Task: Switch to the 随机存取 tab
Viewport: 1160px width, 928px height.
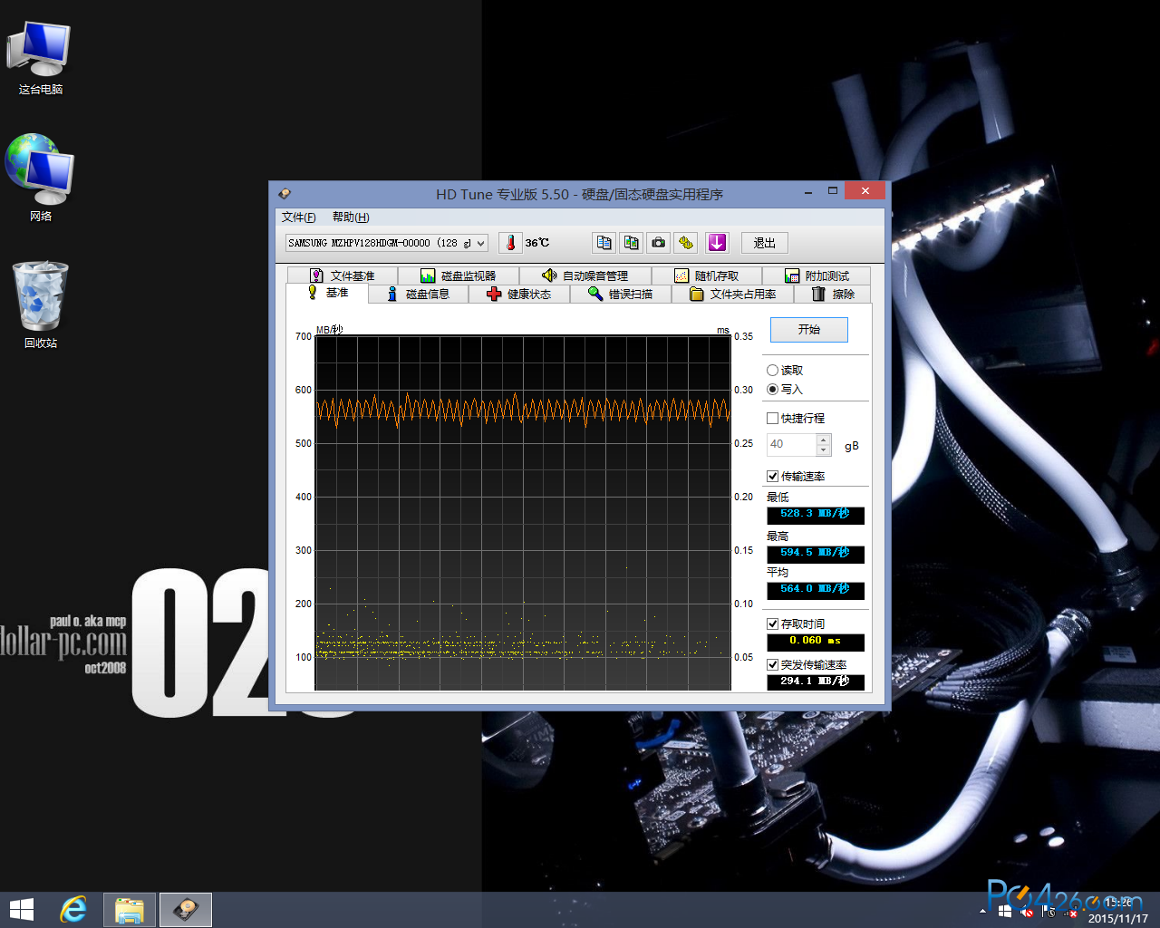Action: click(x=707, y=275)
